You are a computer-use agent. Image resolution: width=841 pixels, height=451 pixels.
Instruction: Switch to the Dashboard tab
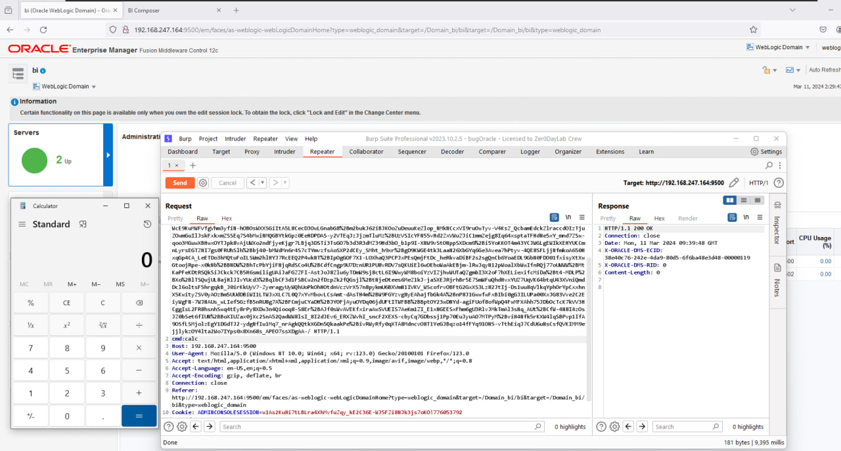tap(183, 152)
